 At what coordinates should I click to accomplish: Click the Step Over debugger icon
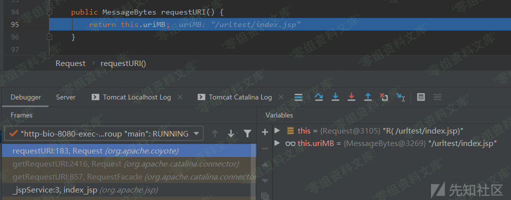click(318, 97)
